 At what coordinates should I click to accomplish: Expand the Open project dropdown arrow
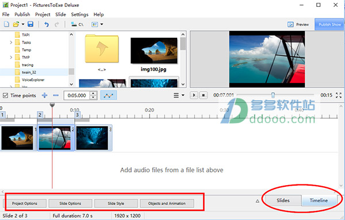coord(23,24)
